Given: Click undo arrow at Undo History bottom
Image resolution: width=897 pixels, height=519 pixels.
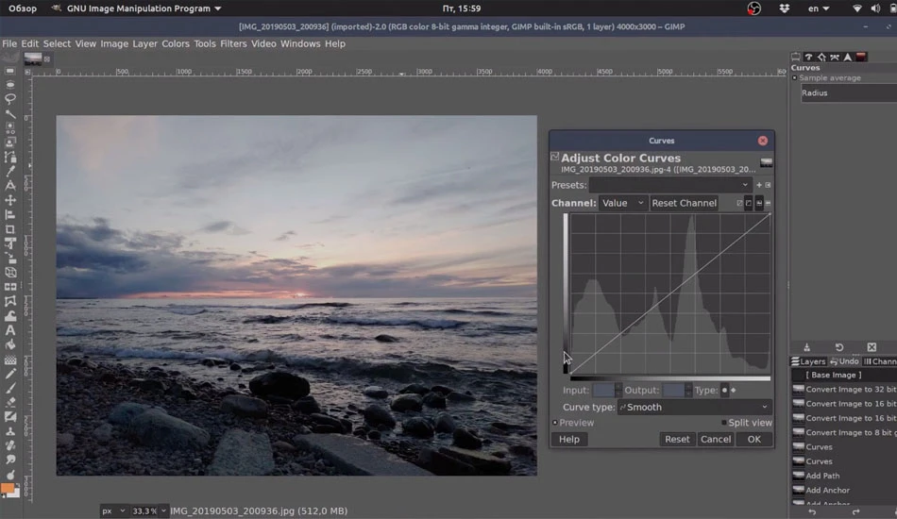Looking at the screenshot, I should (812, 512).
